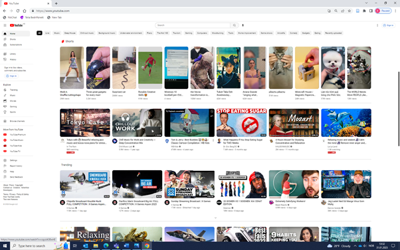Open Home in the sidebar
Viewport: 400px width, 250px height.
point(15,34)
